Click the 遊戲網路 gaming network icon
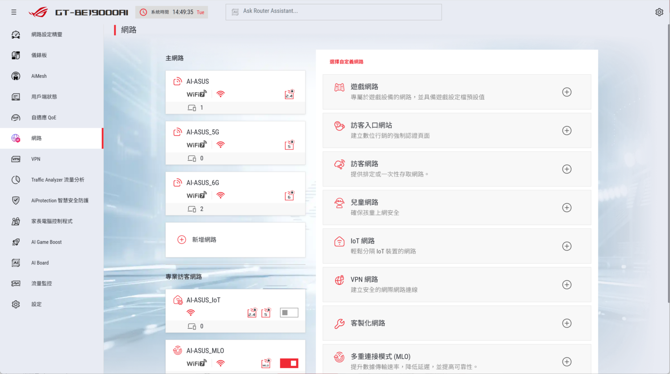The image size is (670, 374). click(339, 87)
